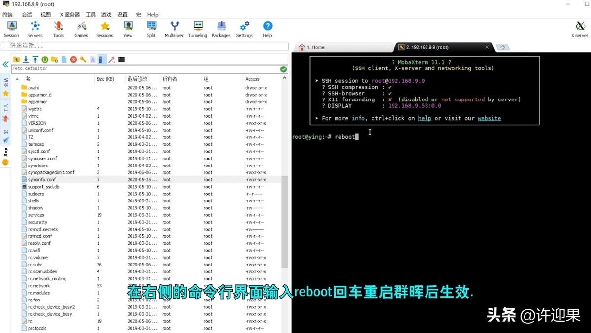Open the Help toolbar icon
This screenshot has height=333, width=591.
[267, 29]
